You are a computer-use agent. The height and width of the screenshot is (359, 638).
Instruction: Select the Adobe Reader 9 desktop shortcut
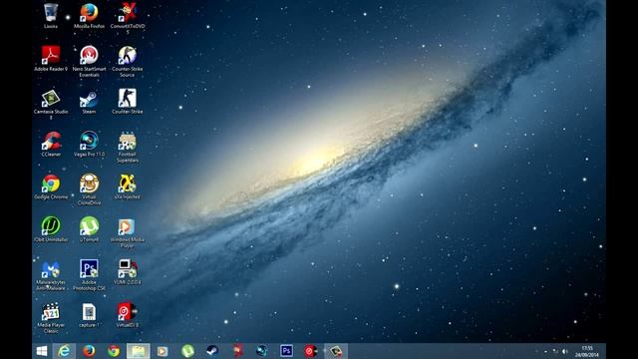click(x=51, y=58)
